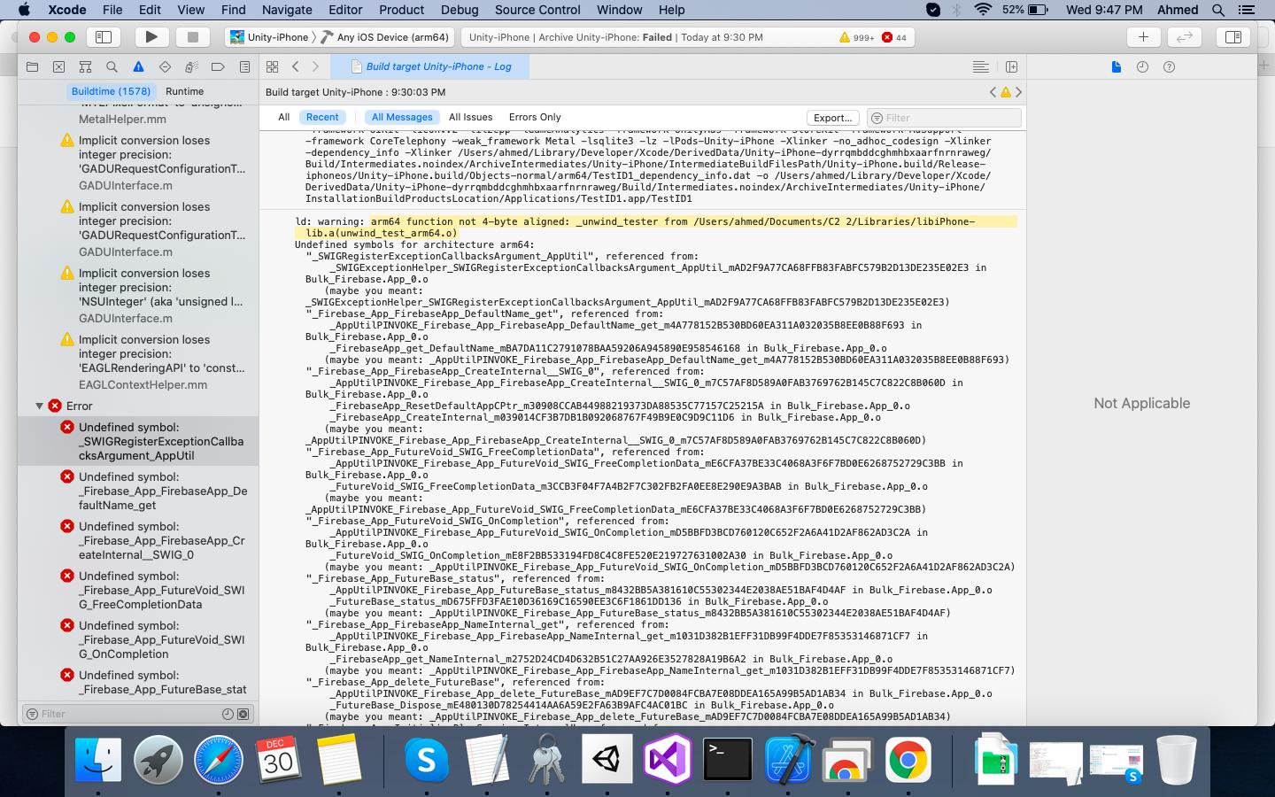Click the 999+ warnings indicator
The width and height of the screenshot is (1275, 797).
click(856, 37)
